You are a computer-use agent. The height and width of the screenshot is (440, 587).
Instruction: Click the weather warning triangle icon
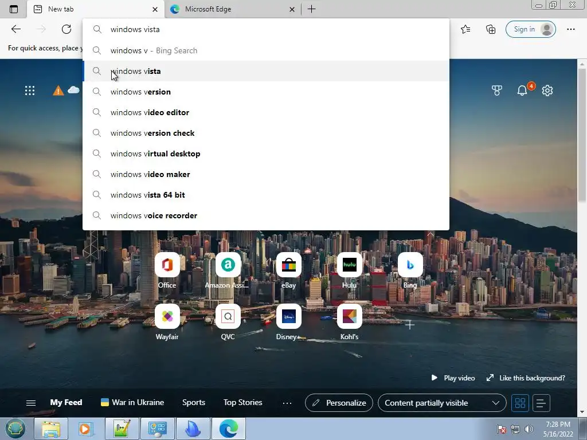58,91
